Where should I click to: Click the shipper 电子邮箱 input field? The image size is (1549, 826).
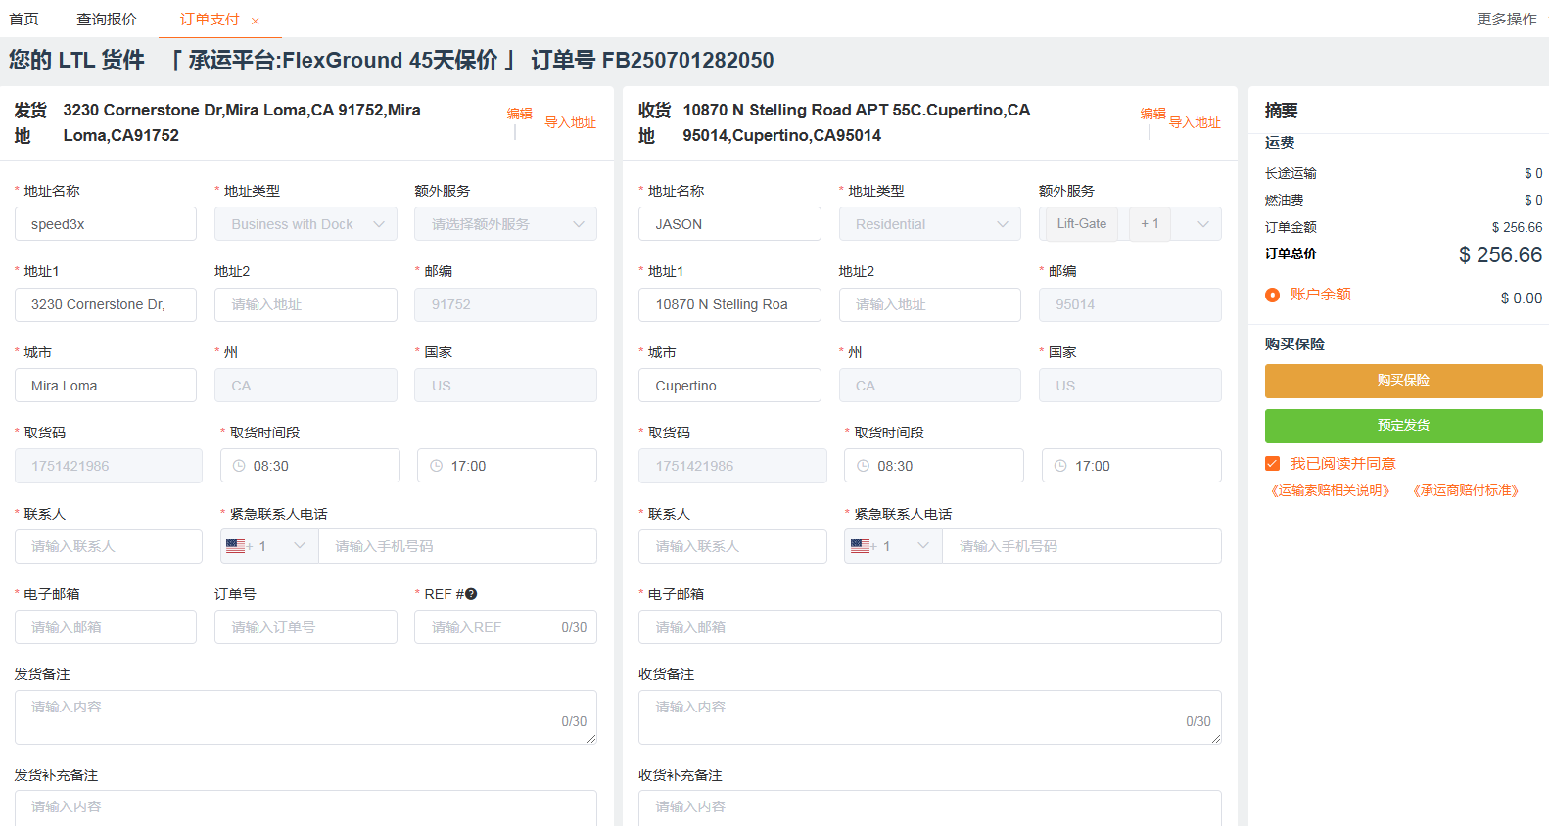(x=106, y=627)
